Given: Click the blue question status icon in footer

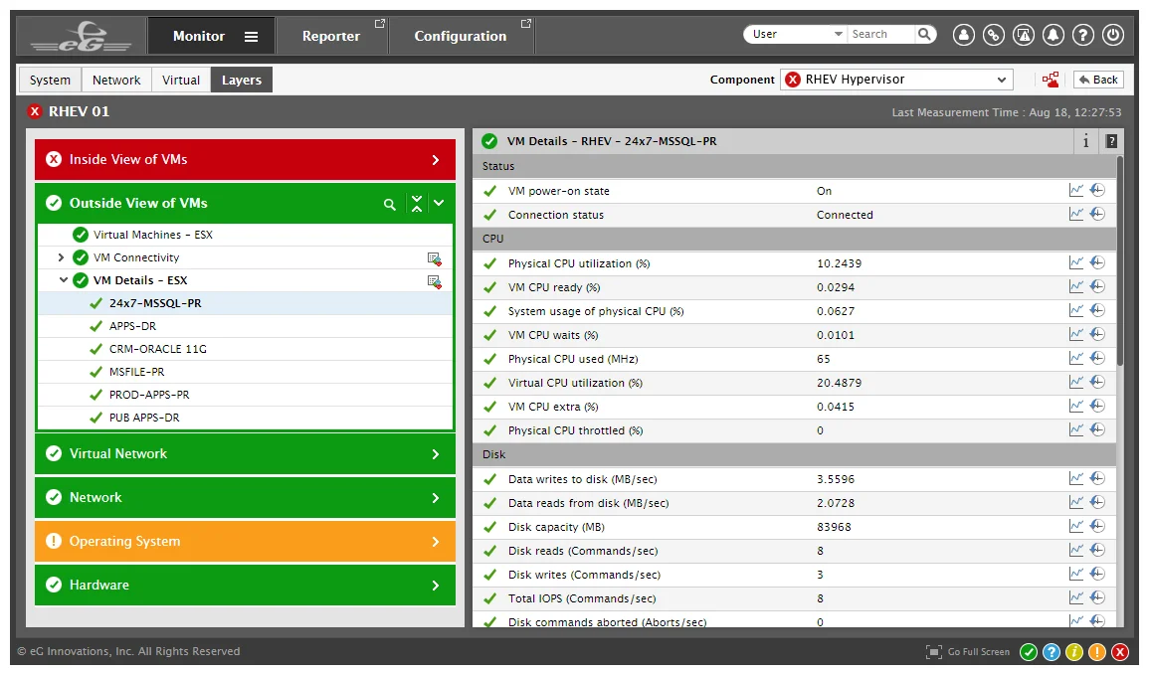Looking at the screenshot, I should (x=1052, y=651).
